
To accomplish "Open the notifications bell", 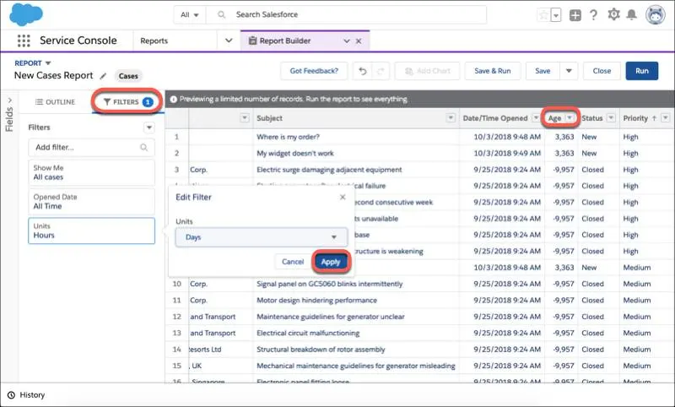I will (x=631, y=14).
